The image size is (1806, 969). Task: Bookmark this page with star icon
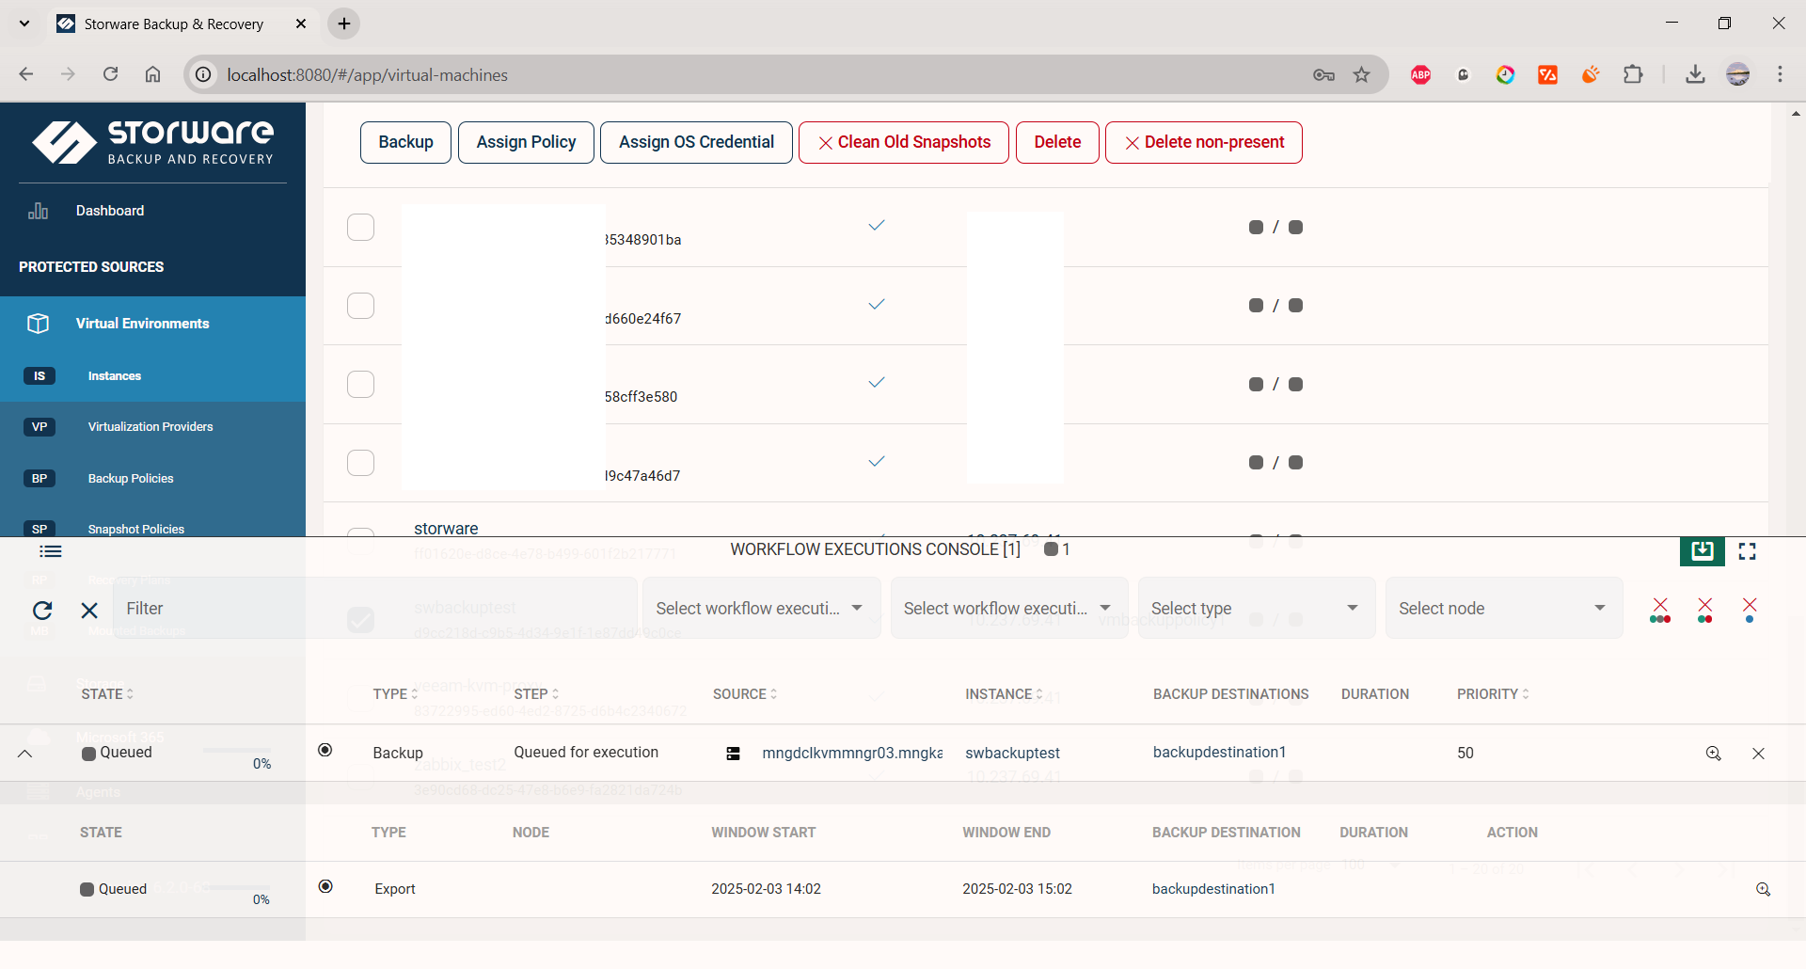point(1361,74)
